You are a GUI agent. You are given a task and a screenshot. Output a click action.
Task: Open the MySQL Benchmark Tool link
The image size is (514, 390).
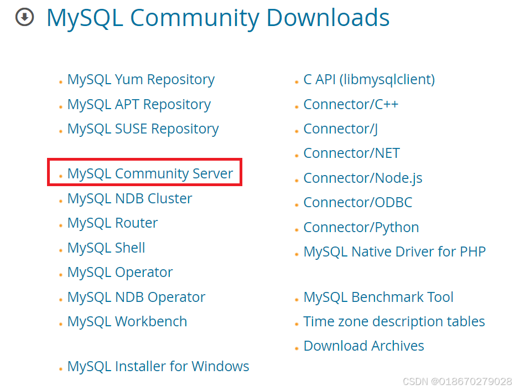tap(378, 297)
